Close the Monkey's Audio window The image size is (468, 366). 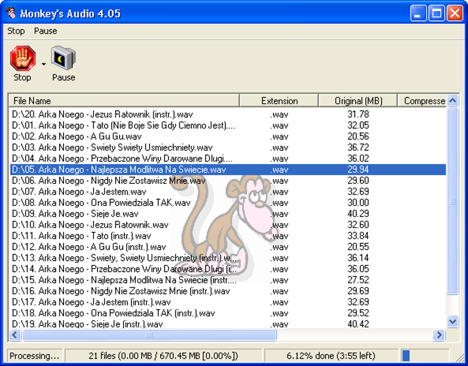click(x=455, y=13)
